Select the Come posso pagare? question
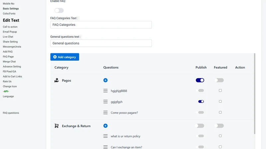This screenshot has height=149, width=266. click(x=124, y=113)
